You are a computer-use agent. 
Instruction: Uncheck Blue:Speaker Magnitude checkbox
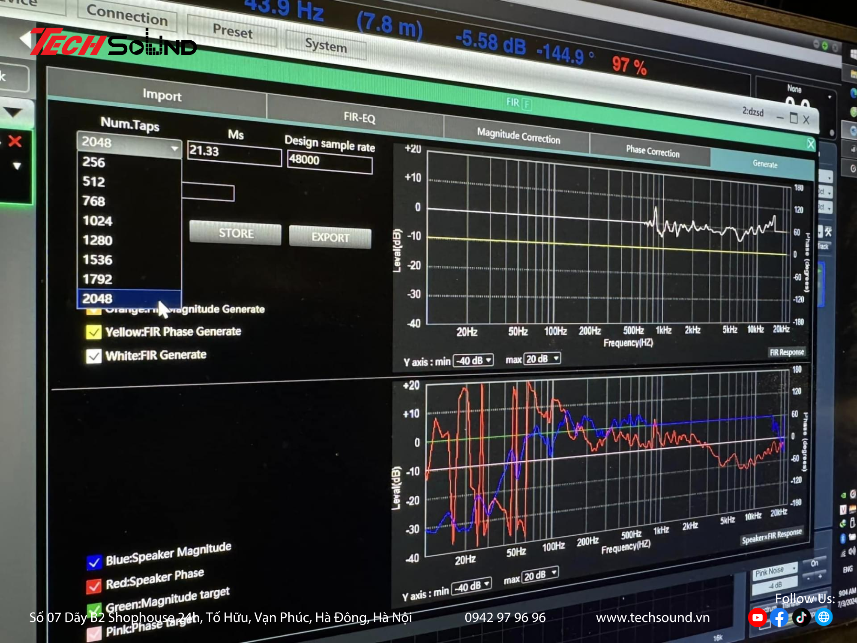(94, 562)
